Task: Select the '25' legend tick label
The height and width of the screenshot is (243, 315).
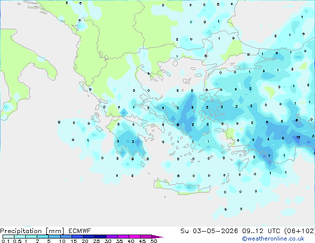Action: 96,241
